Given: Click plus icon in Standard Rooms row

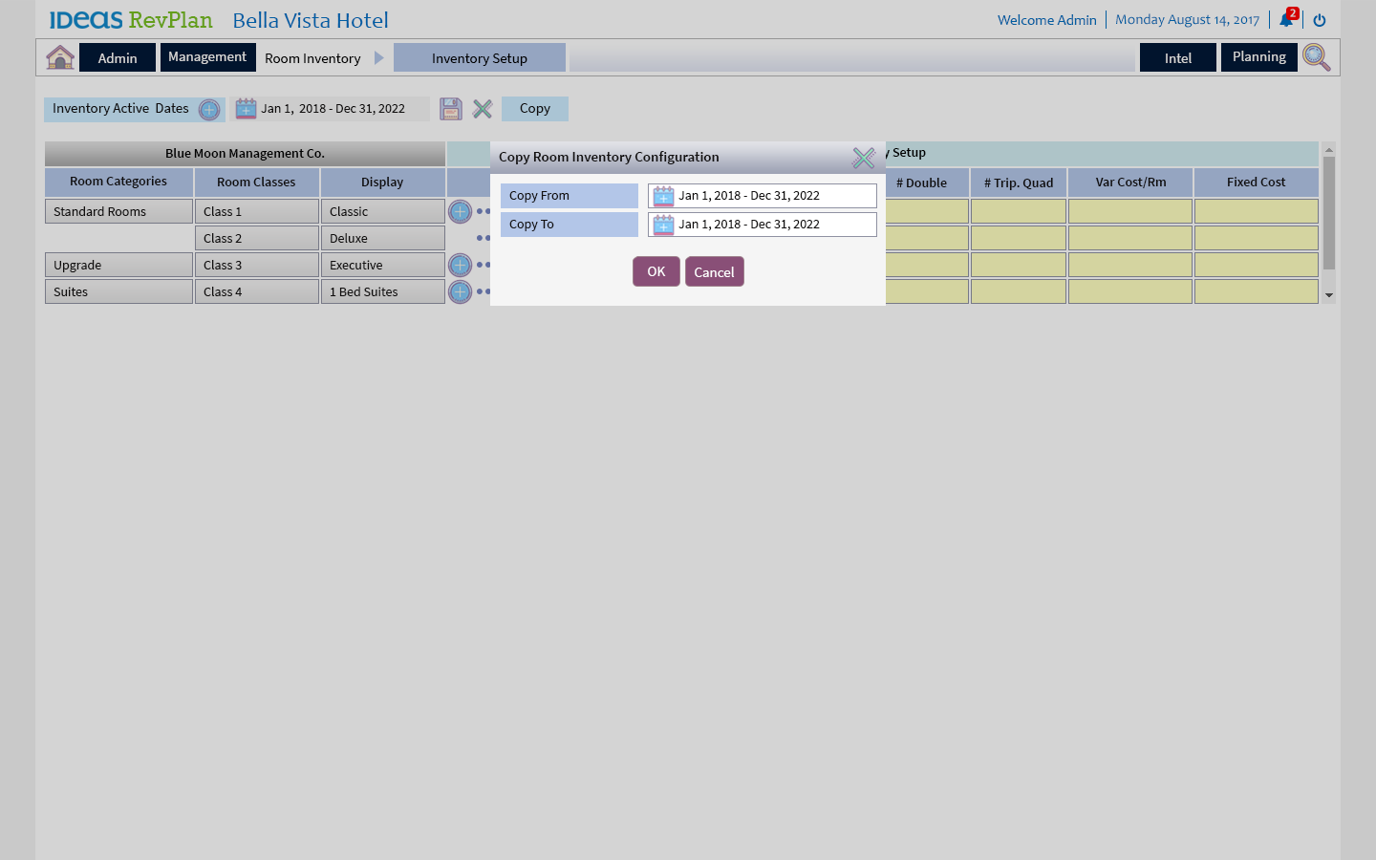Looking at the screenshot, I should [x=460, y=211].
